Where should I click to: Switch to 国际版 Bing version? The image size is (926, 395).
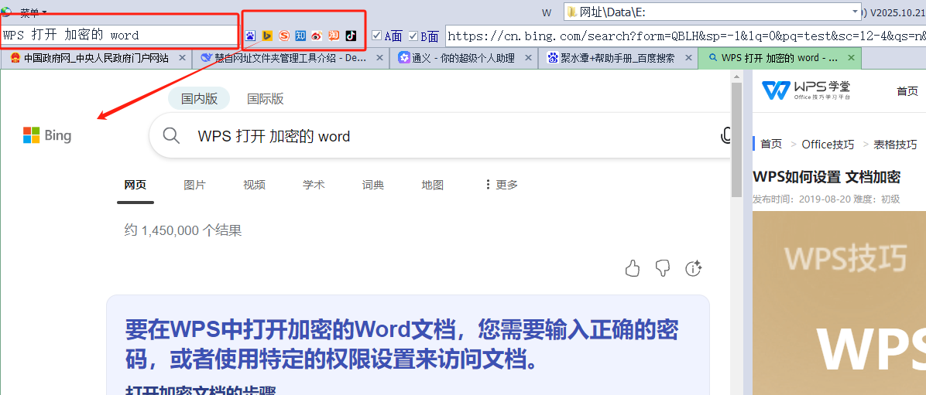tap(265, 99)
